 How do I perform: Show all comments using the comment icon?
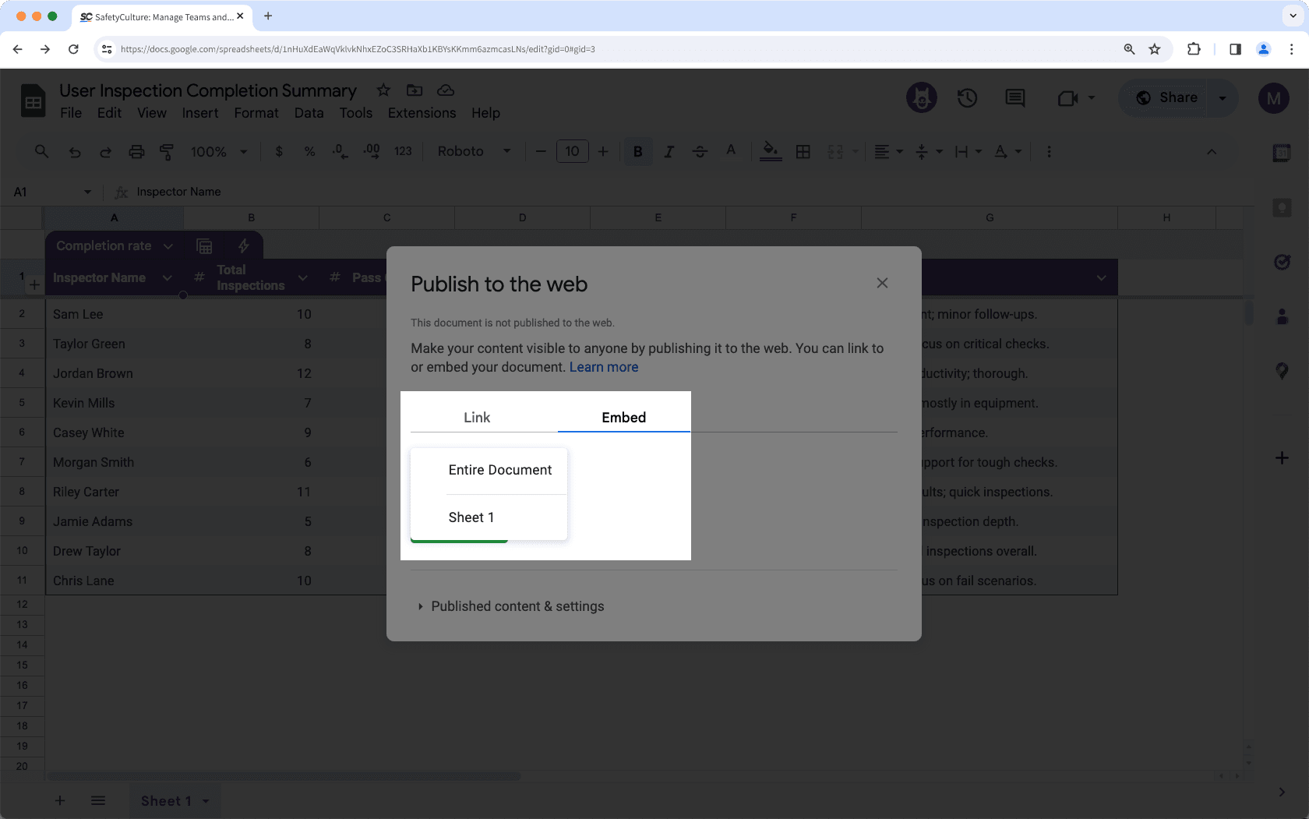point(1014,98)
